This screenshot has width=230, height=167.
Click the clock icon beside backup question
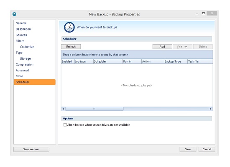[x=69, y=27]
